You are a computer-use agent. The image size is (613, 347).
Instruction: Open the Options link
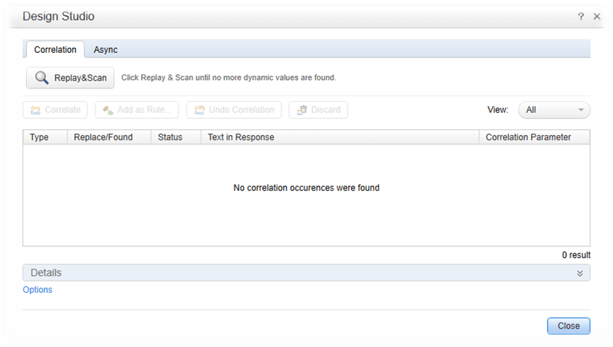[x=38, y=290]
